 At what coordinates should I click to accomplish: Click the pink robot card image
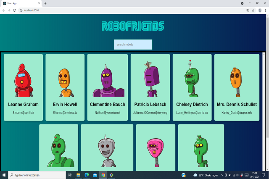(155, 153)
